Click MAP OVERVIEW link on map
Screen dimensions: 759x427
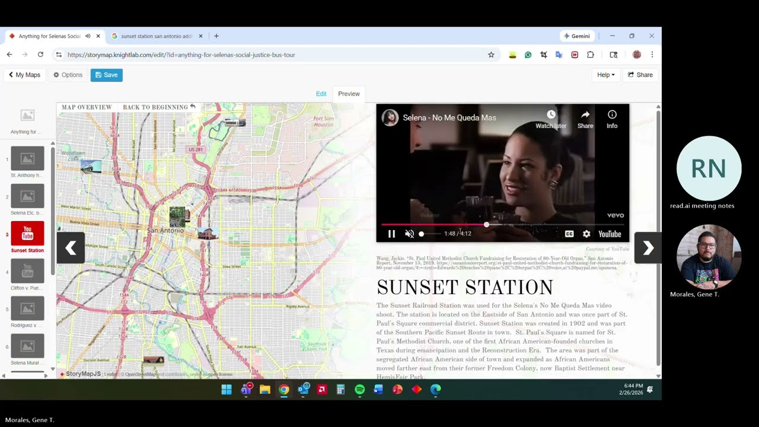coord(87,107)
